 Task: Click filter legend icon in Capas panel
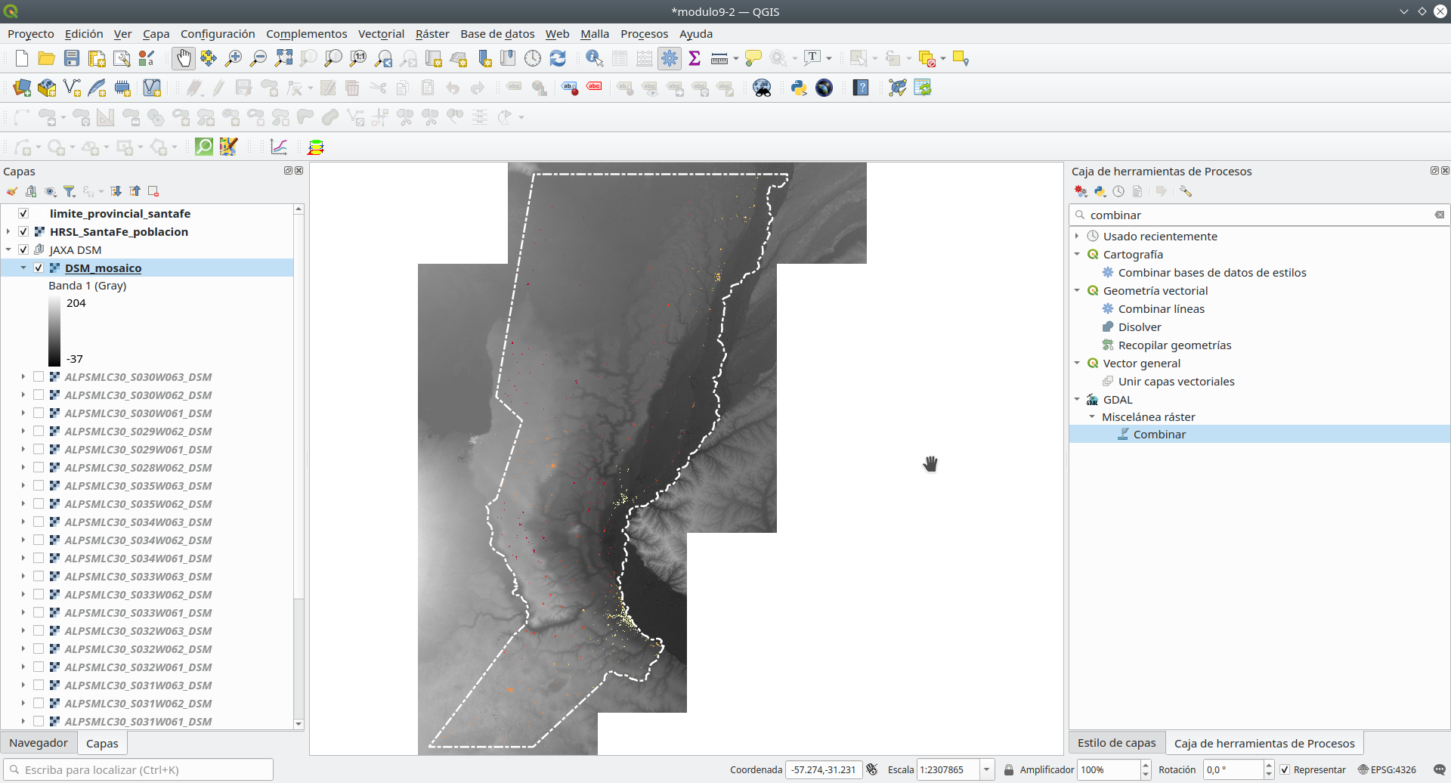(x=70, y=191)
